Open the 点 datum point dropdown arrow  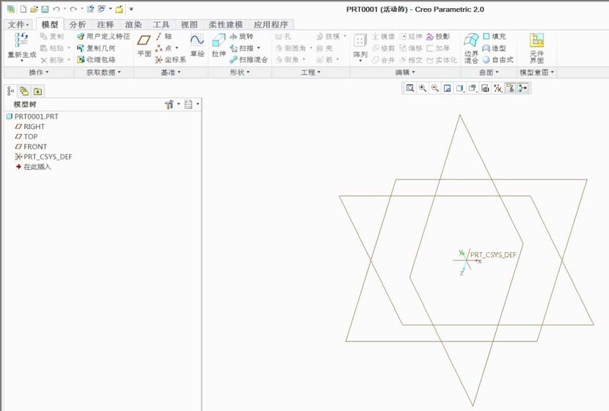click(x=177, y=48)
